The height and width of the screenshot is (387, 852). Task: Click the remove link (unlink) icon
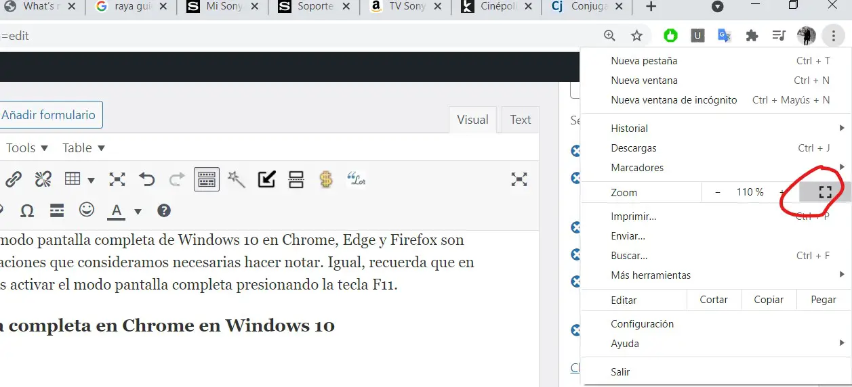coord(43,179)
